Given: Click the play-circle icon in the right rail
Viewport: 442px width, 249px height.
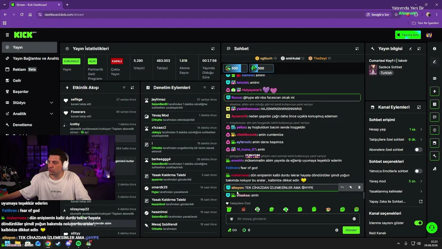Looking at the screenshot, I should click(434, 130).
